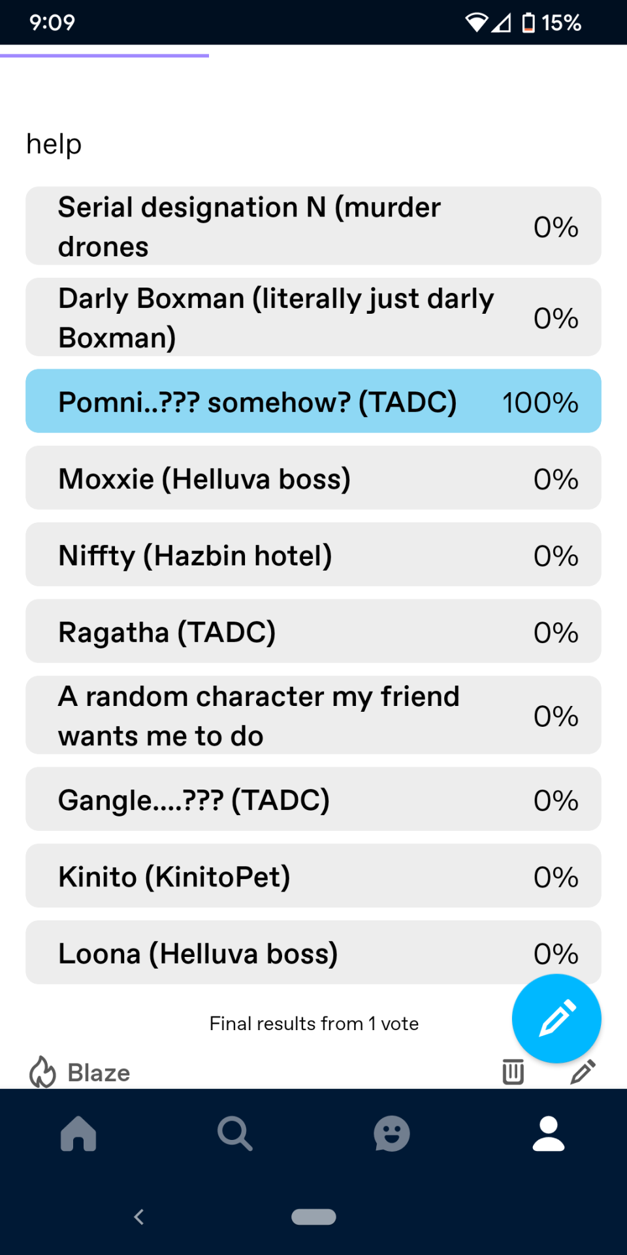Image resolution: width=627 pixels, height=1255 pixels.
Task: Select Moxxie (Helluva boss) option
Action: click(313, 478)
